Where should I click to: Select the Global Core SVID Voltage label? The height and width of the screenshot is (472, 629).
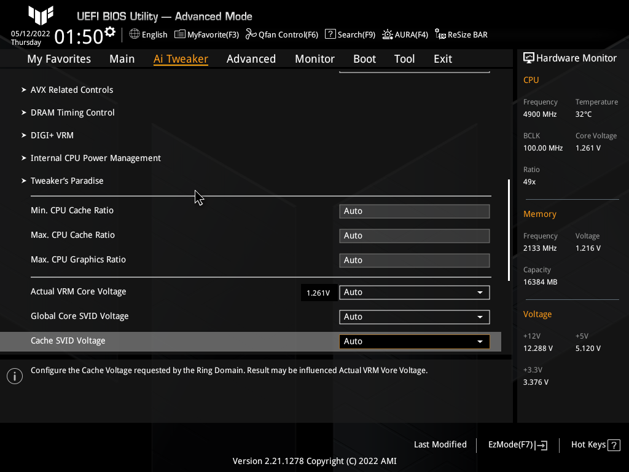(79, 317)
